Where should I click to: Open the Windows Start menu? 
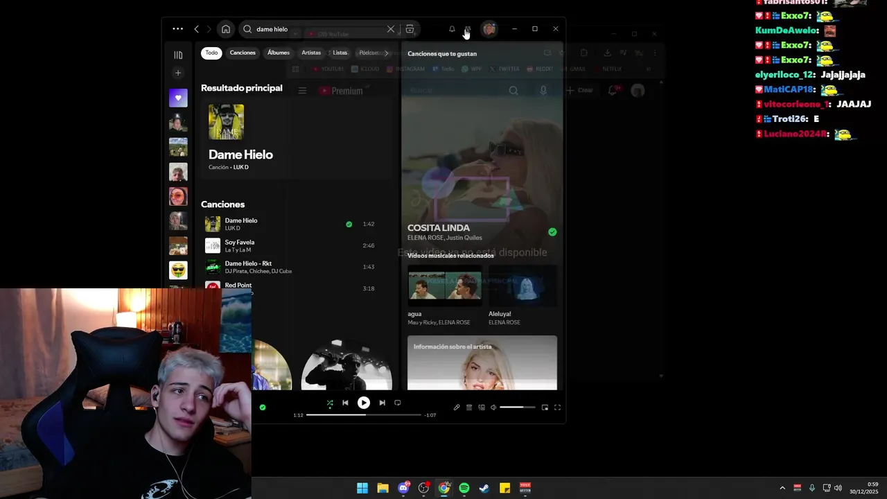(362, 488)
